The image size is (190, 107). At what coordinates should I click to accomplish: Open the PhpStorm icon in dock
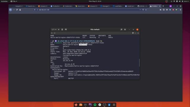click(x=90, y=105)
